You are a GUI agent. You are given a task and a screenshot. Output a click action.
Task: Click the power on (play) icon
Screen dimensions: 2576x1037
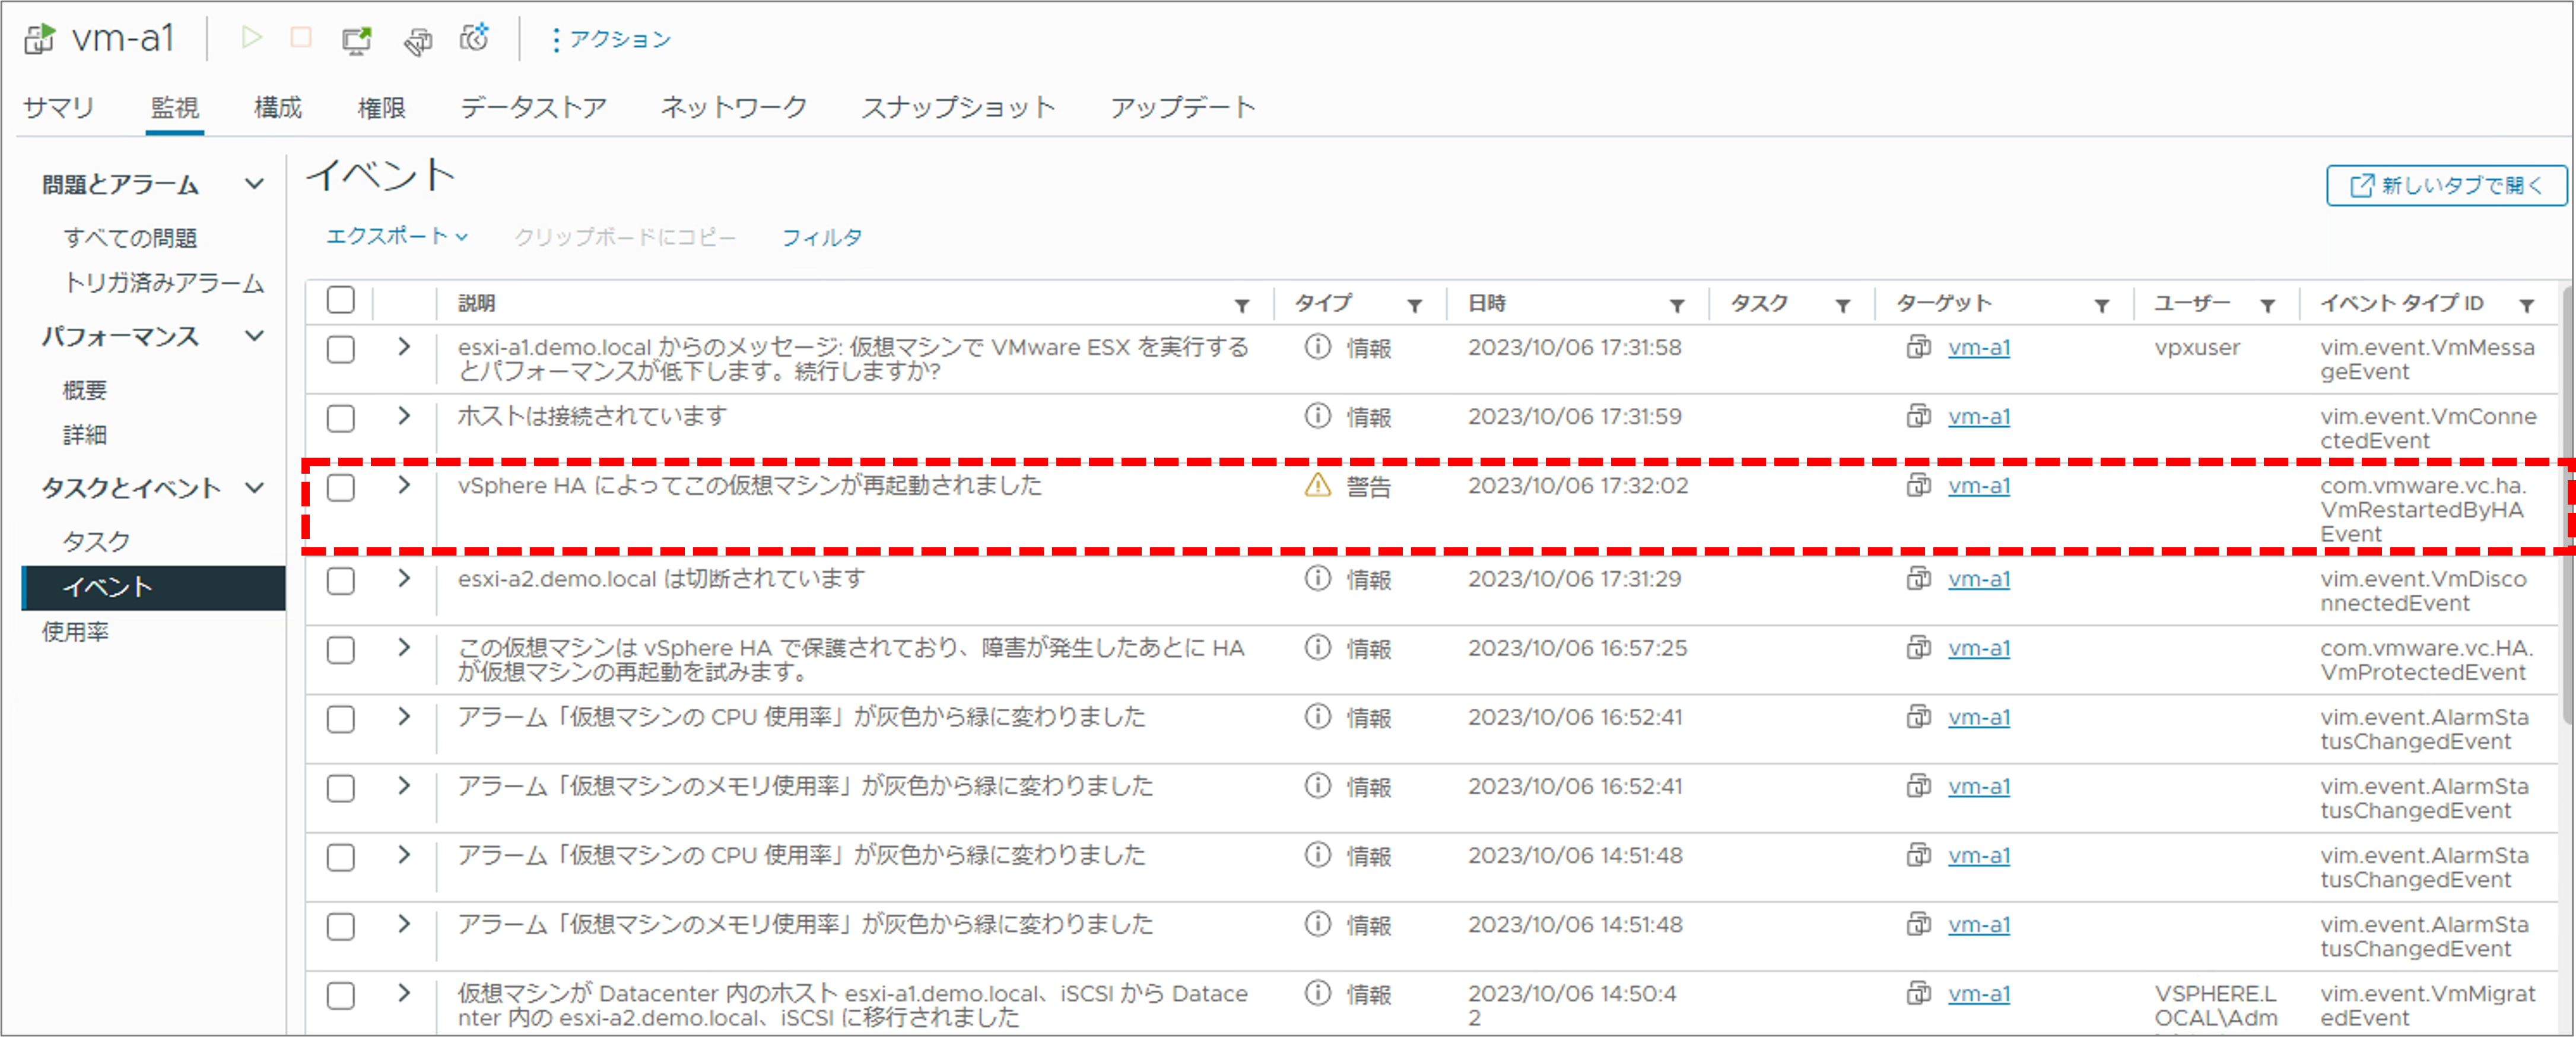[252, 38]
